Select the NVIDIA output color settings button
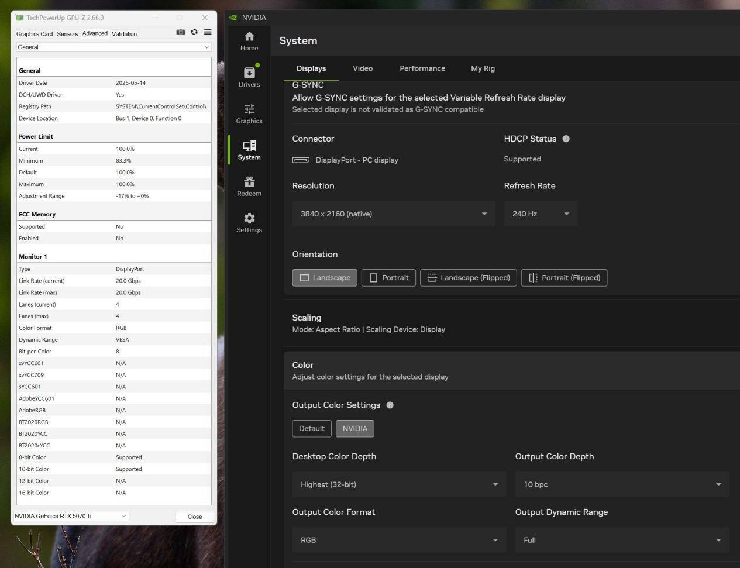 point(355,428)
